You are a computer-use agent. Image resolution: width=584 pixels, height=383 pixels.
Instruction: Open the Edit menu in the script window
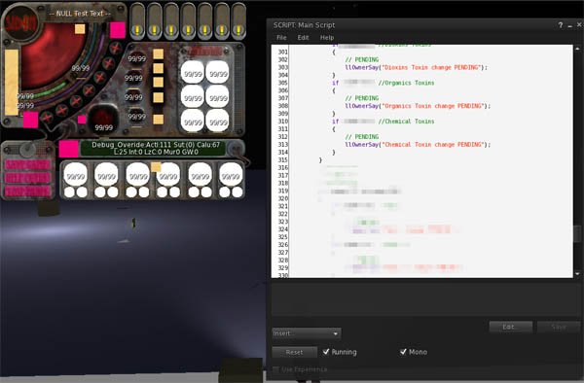point(303,38)
